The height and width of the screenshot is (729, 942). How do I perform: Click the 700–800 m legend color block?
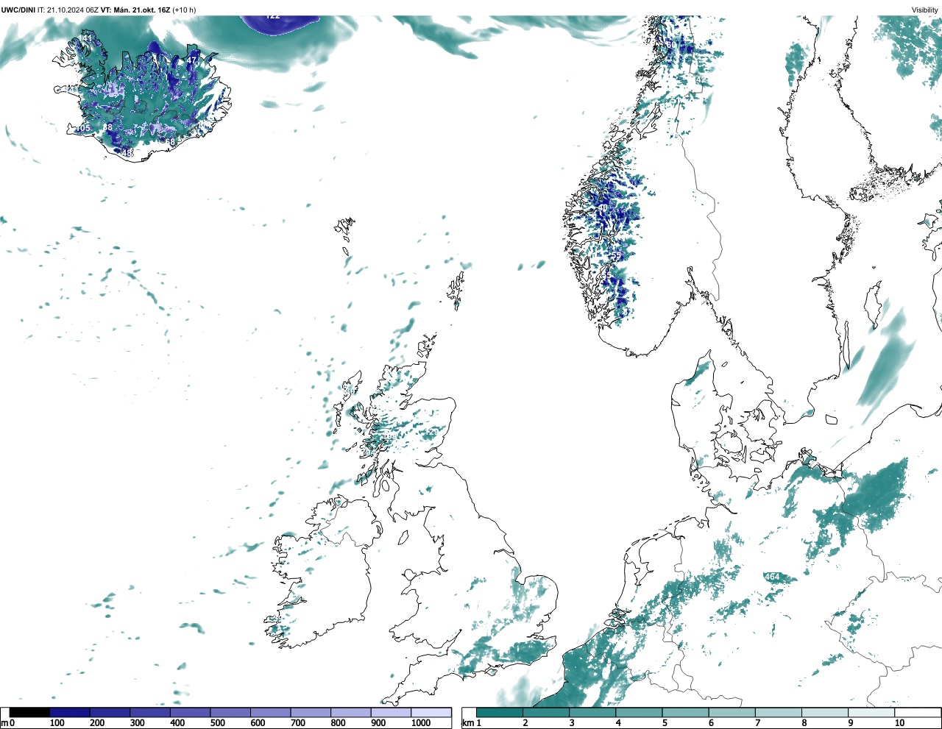[x=311, y=712]
